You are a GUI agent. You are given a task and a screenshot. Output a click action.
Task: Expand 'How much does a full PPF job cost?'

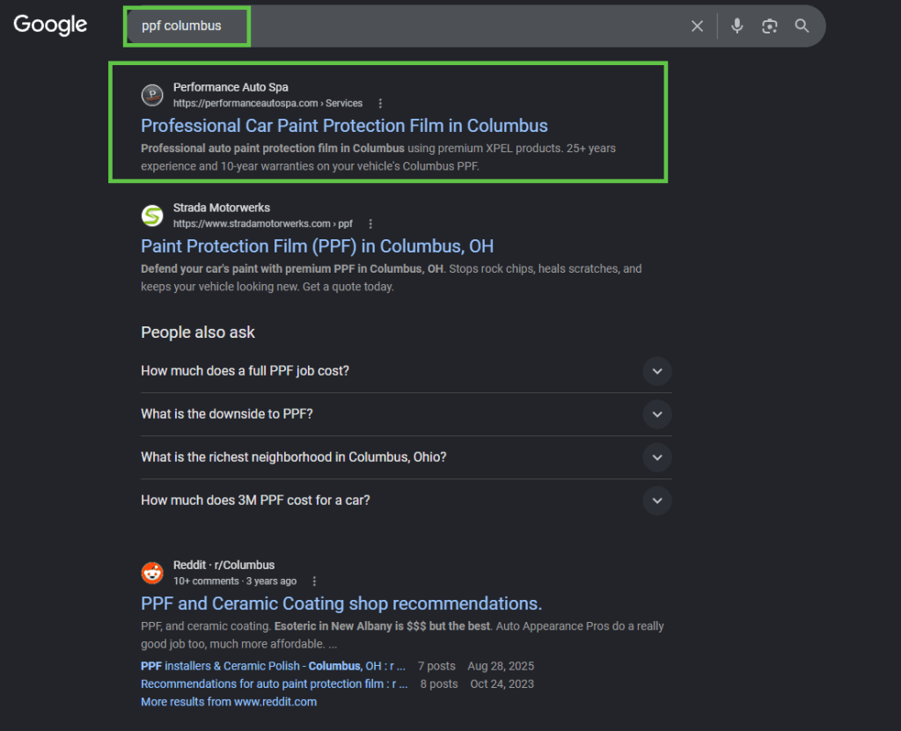point(407,371)
